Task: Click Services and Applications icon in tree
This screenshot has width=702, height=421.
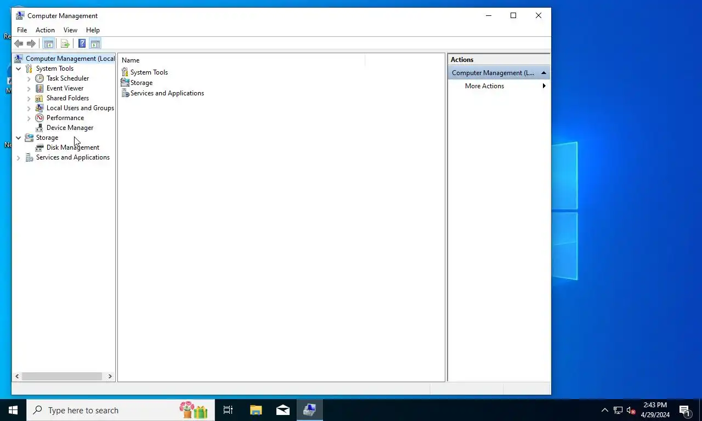Action: pos(29,157)
